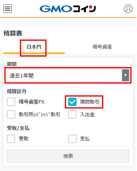
Task: Tick the 入出金 checkbox
Action: (x=72, y=114)
